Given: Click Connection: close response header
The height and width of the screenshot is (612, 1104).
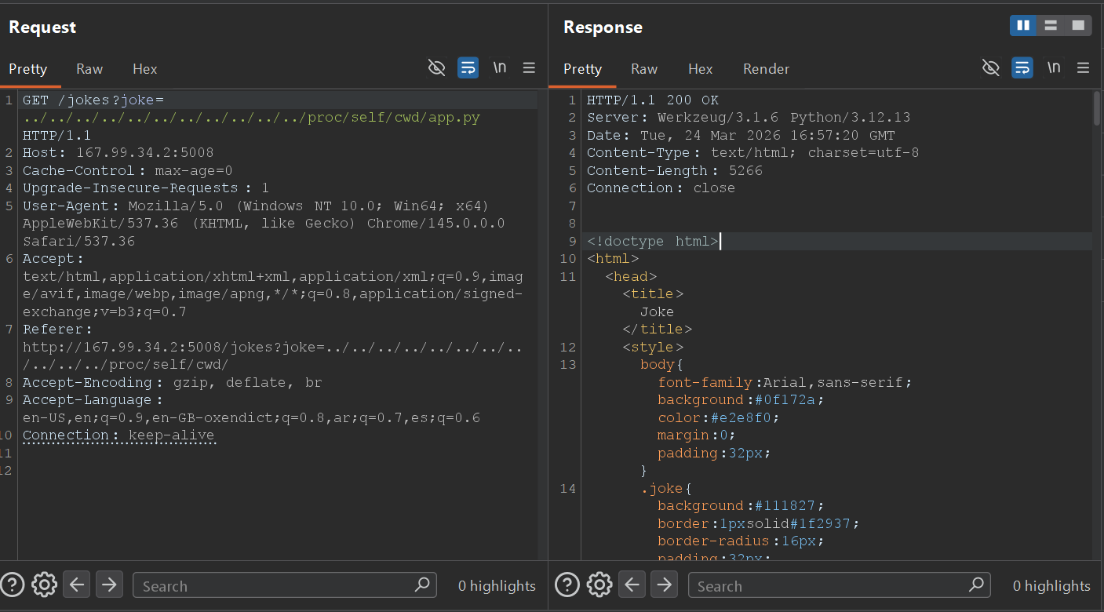Looking at the screenshot, I should point(661,188).
